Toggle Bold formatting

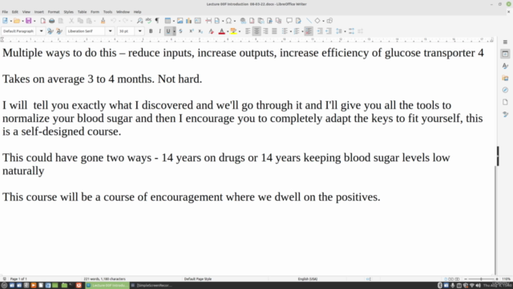coord(151,31)
